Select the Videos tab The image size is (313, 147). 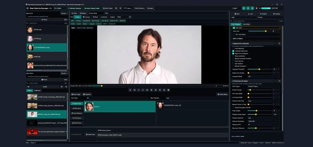click(30, 90)
